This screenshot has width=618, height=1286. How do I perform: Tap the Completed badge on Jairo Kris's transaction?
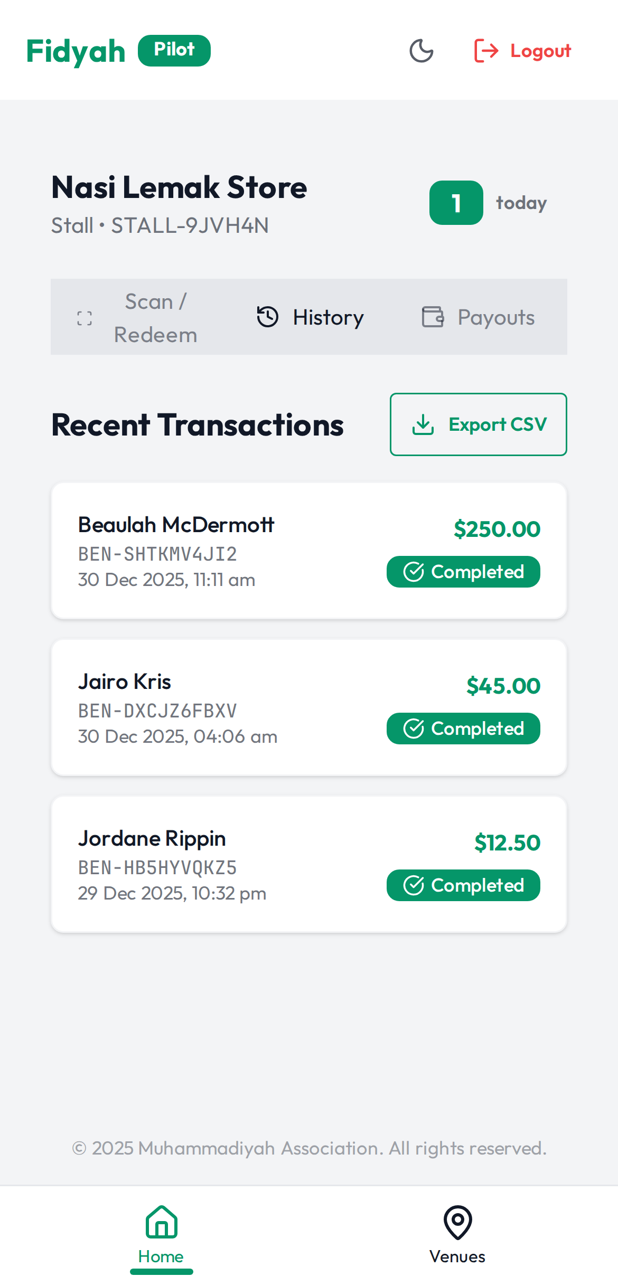click(463, 728)
